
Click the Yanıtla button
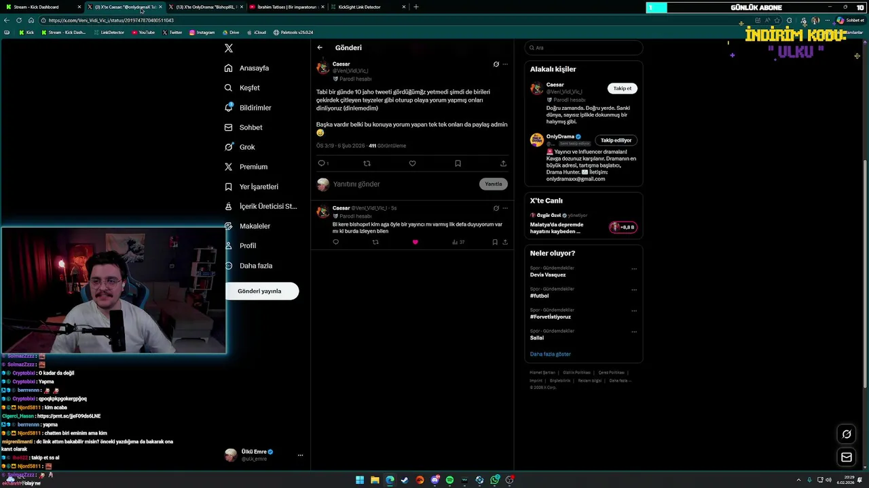tap(494, 184)
